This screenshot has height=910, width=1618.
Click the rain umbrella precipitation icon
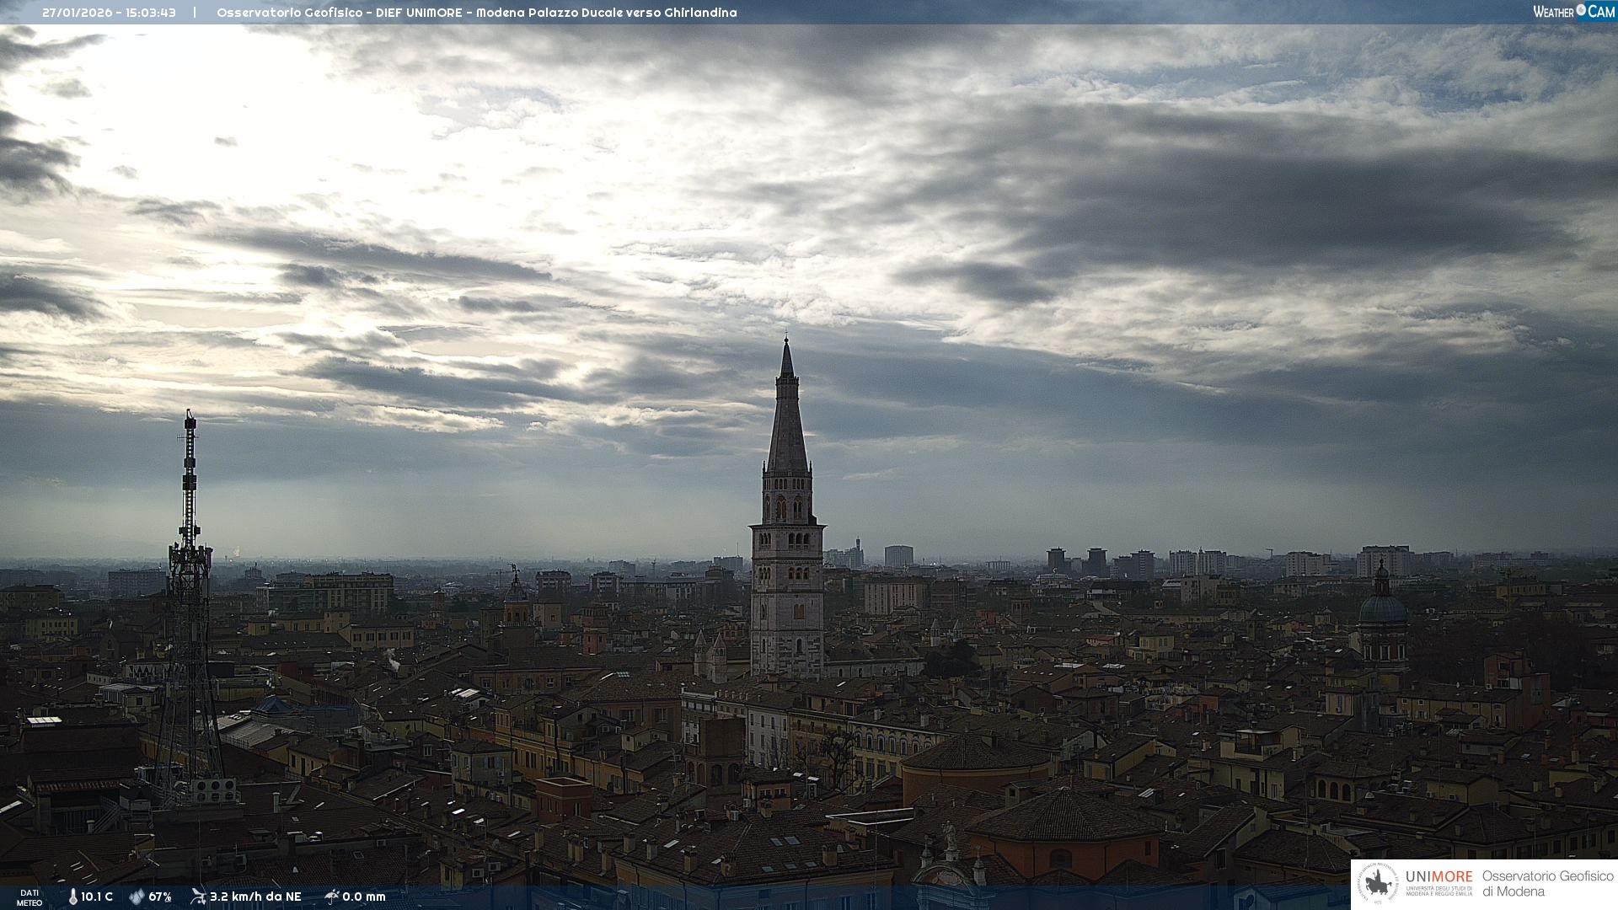pos(332,897)
